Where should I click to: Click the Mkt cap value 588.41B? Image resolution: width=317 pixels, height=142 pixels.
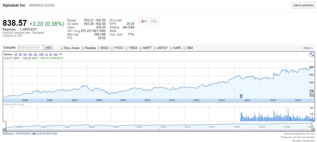coord(99,35)
